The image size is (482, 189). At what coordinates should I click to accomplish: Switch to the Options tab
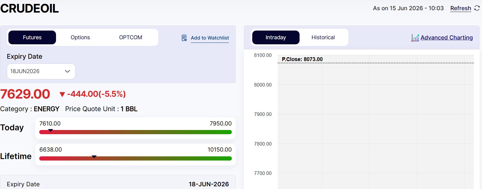pyautogui.click(x=80, y=37)
